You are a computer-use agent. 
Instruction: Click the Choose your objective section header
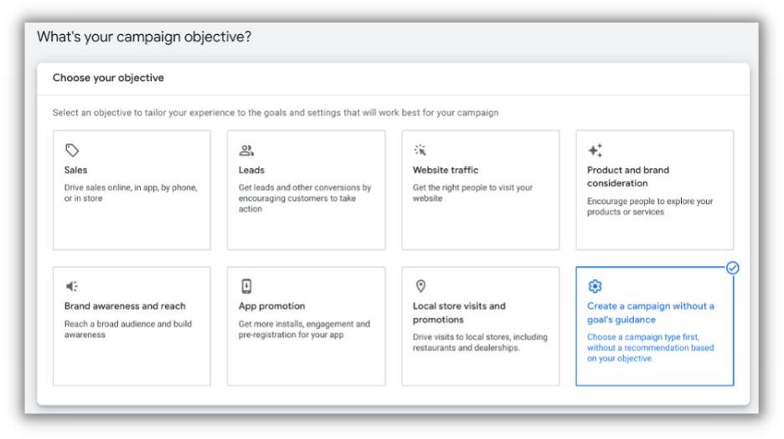coord(108,78)
